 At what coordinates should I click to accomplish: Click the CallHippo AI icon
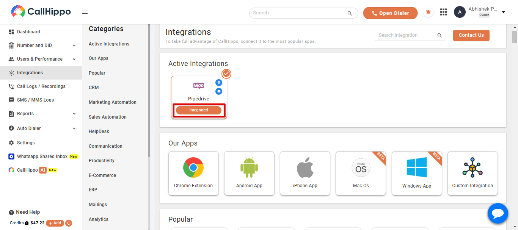tap(11, 170)
